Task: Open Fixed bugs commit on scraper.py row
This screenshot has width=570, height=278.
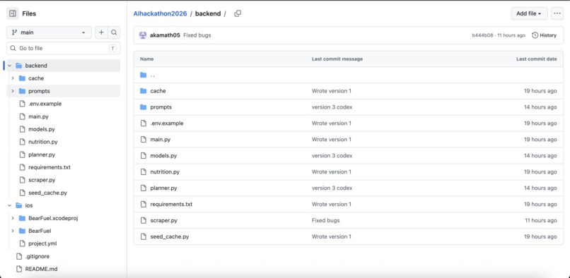Action: pyautogui.click(x=326, y=221)
